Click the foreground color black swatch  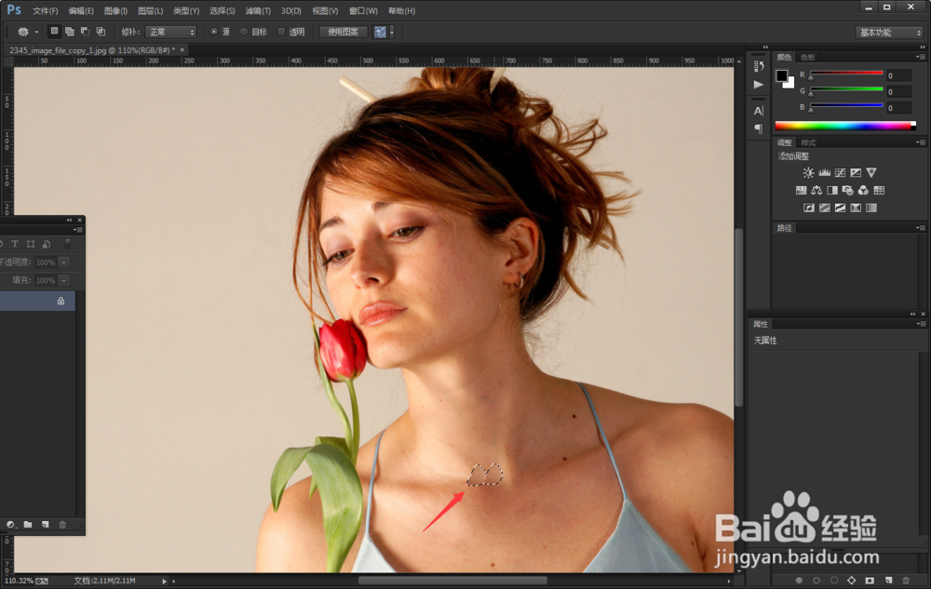coord(781,75)
